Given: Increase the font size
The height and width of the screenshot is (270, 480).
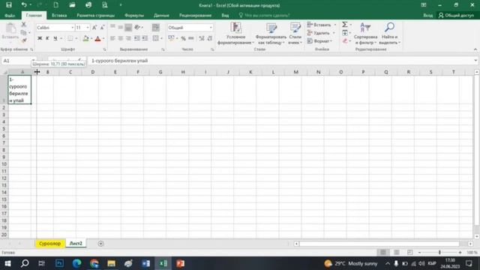Looking at the screenshot, I should point(94,28).
